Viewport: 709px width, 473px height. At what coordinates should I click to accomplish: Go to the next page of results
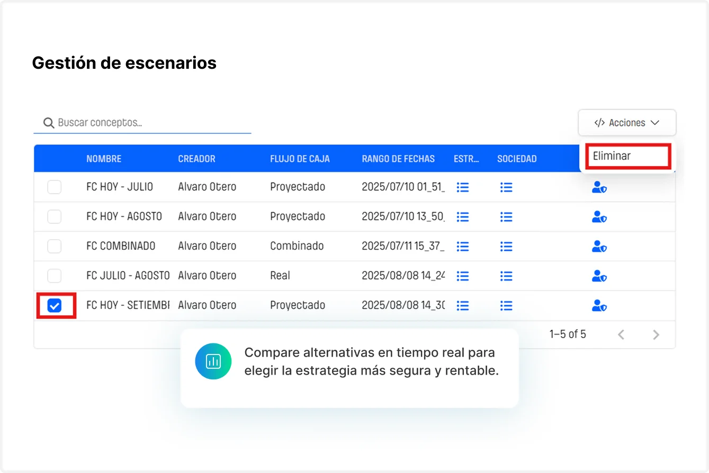click(x=656, y=334)
